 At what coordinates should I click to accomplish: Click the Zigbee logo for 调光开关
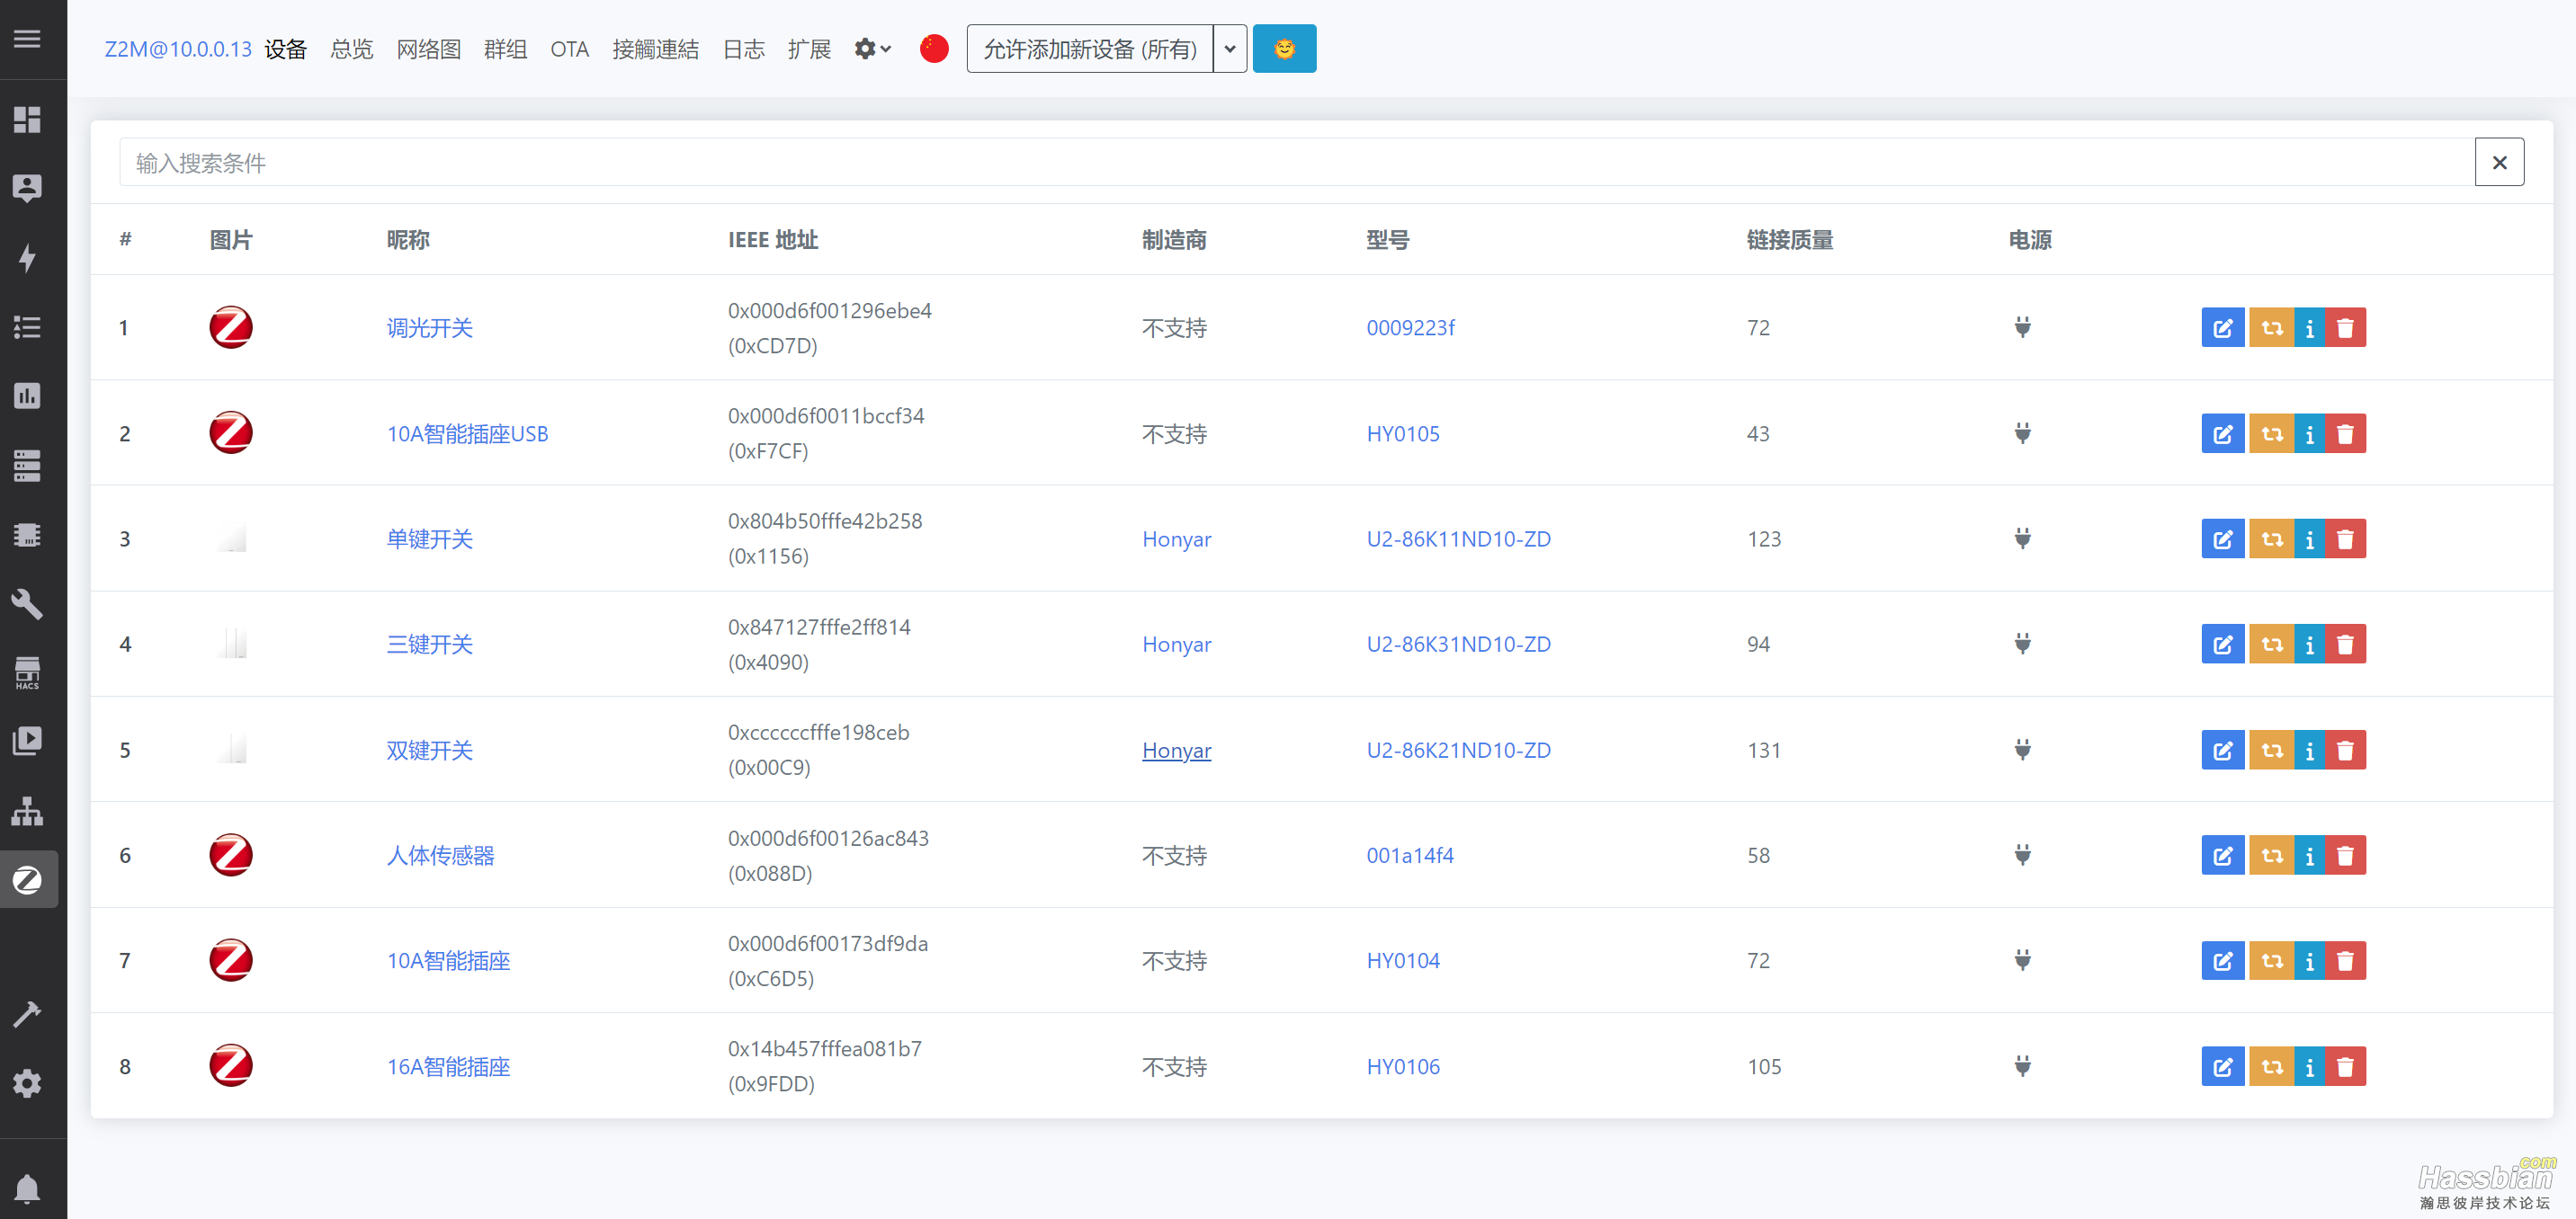point(231,328)
